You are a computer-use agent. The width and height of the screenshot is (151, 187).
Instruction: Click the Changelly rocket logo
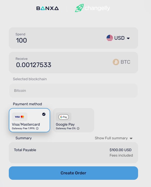[79, 8]
